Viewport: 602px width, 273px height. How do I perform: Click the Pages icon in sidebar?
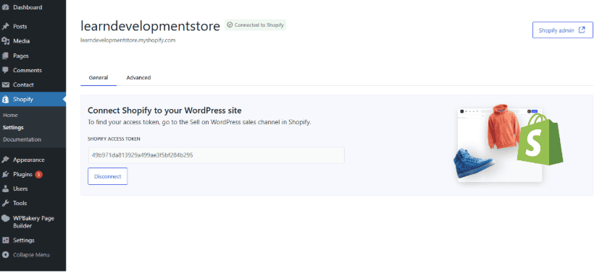click(5, 56)
